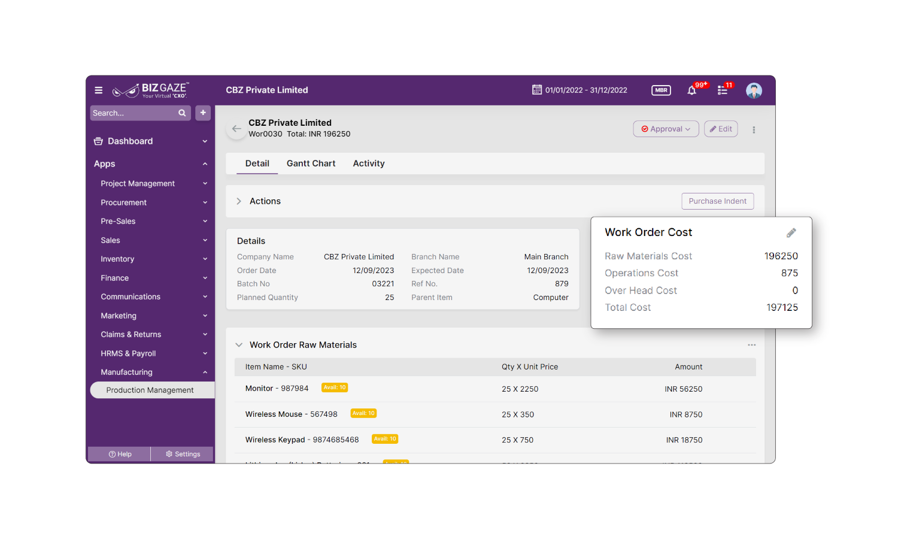Open the record kebab menu next to Edit
Screen dimensions: 898x539
[754, 129]
